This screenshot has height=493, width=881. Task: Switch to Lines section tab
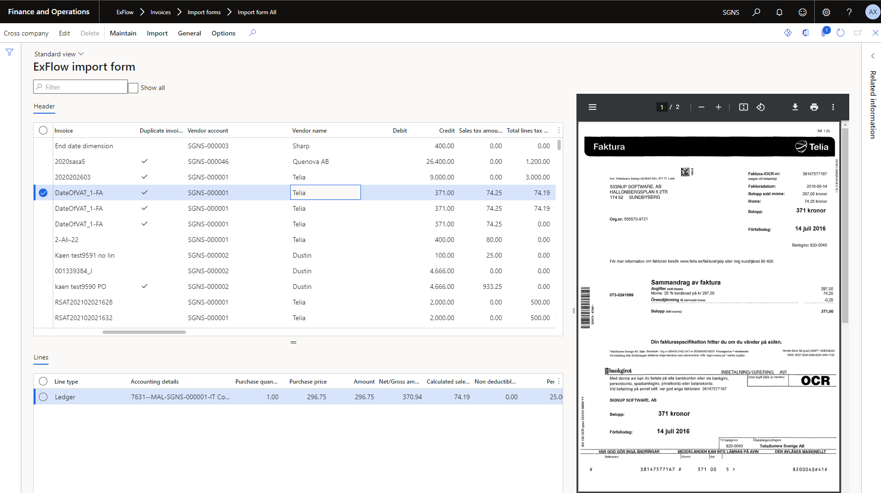41,358
